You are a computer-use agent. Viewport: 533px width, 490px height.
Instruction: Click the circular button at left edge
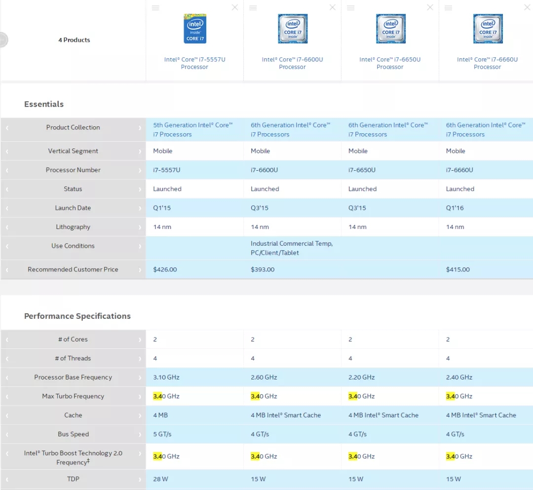point(3,40)
